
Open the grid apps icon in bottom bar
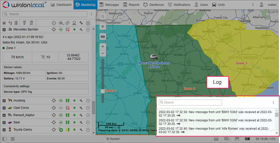12,139
